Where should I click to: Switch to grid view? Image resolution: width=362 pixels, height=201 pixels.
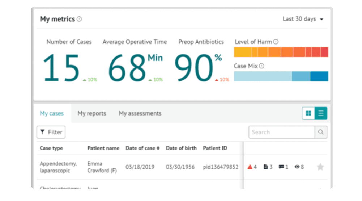308,113
